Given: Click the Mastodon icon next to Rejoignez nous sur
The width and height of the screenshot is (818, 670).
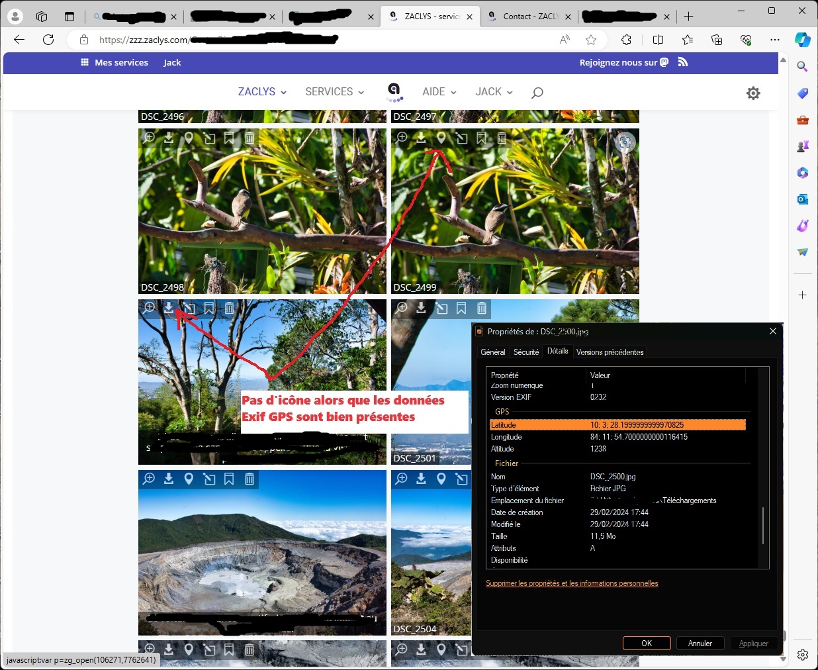Looking at the screenshot, I should pyautogui.click(x=664, y=62).
